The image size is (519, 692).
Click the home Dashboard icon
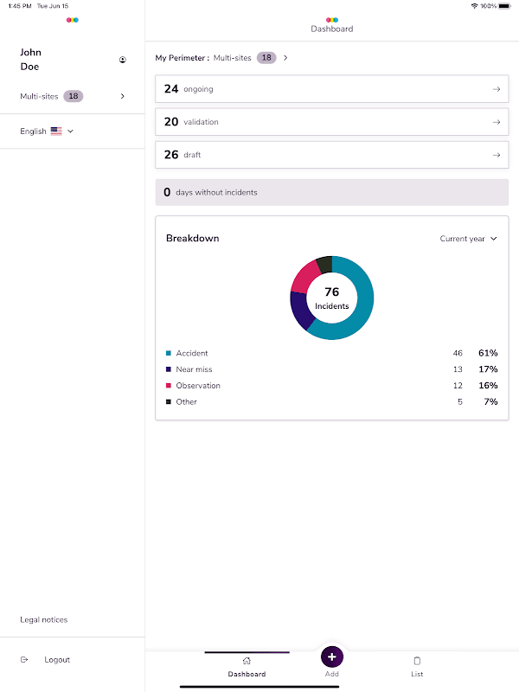click(x=247, y=661)
